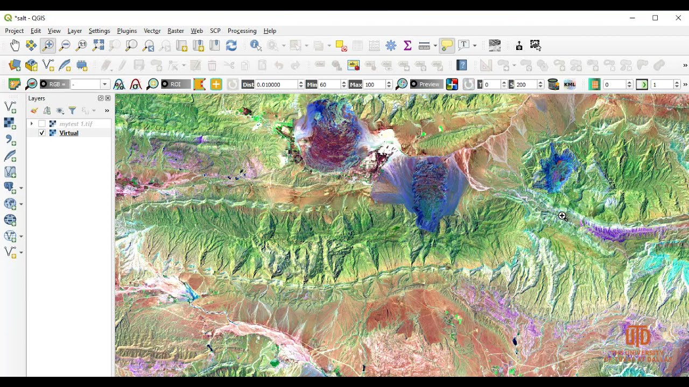Screen dimensions: 689x387
Task: Uncheck the Virtual layer visibility checkbox
Action: point(42,133)
